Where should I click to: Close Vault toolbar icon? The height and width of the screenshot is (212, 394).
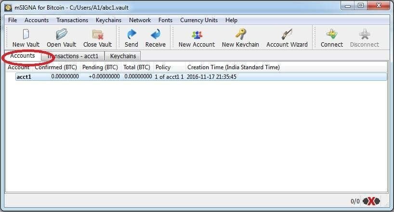(97, 34)
